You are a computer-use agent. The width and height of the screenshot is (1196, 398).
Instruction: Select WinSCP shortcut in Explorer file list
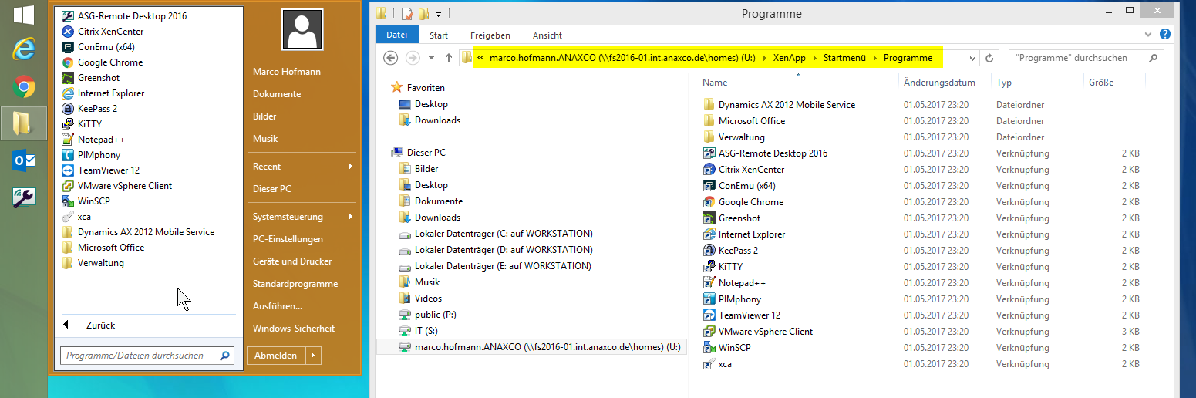click(726, 348)
